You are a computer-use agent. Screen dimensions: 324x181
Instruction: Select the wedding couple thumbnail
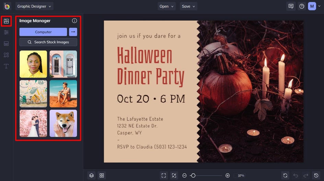(33, 123)
